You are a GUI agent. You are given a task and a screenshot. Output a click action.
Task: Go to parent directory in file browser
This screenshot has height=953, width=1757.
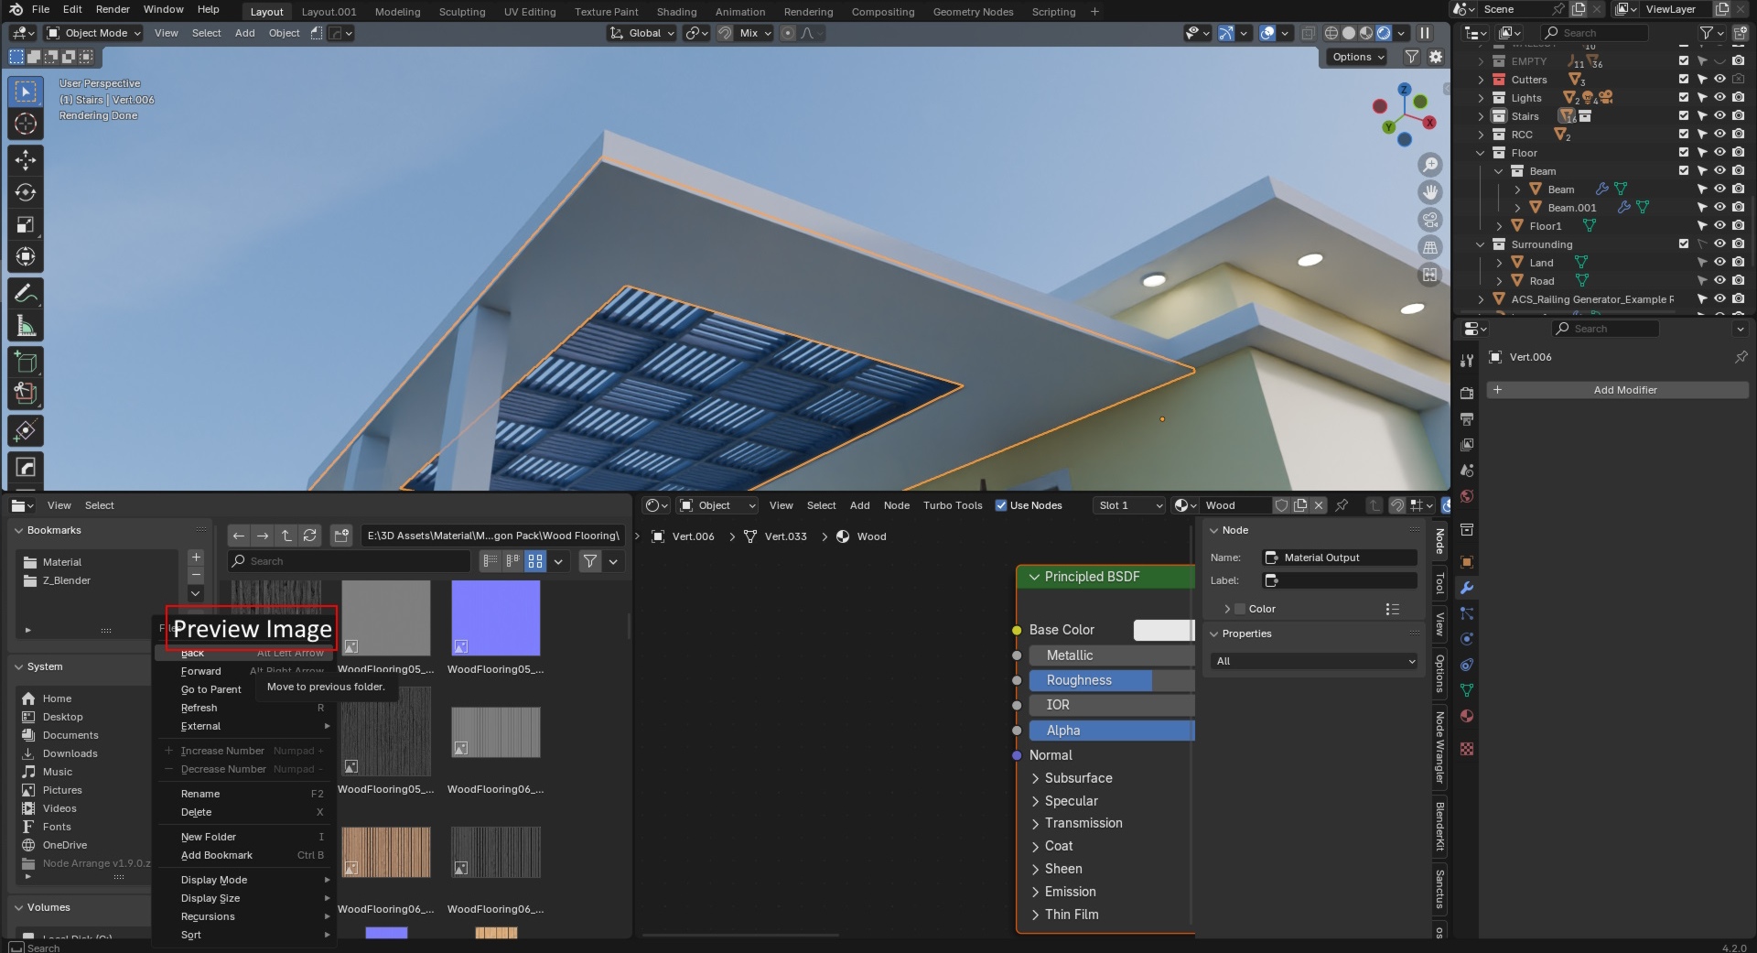click(286, 536)
